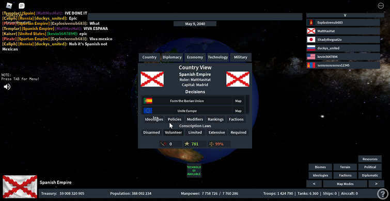Click the green star political power icon

(187, 144)
